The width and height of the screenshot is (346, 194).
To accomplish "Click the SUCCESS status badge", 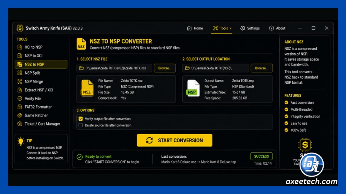I will (x=261, y=156).
